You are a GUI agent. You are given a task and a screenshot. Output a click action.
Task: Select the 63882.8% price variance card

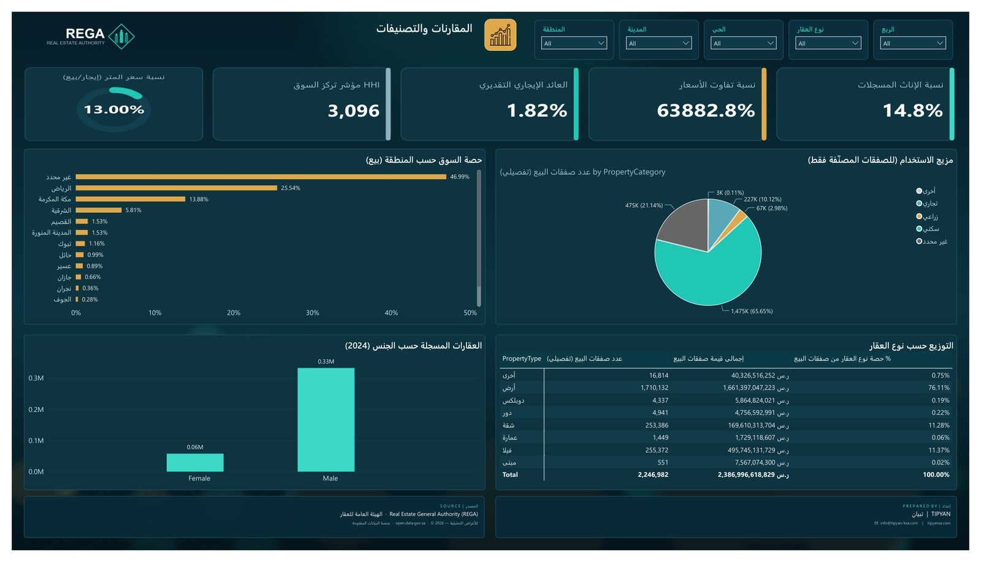click(x=678, y=104)
